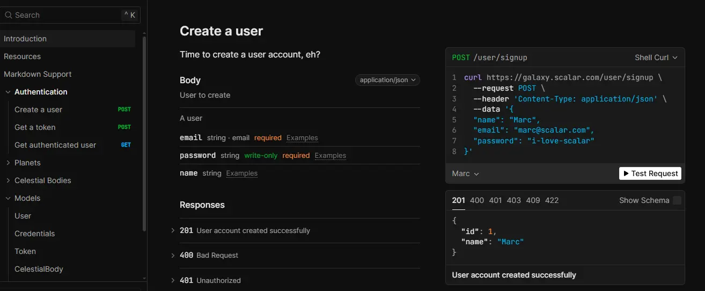Click the GET badge beside Get authenticated user
This screenshot has height=291, width=705.
tap(126, 145)
